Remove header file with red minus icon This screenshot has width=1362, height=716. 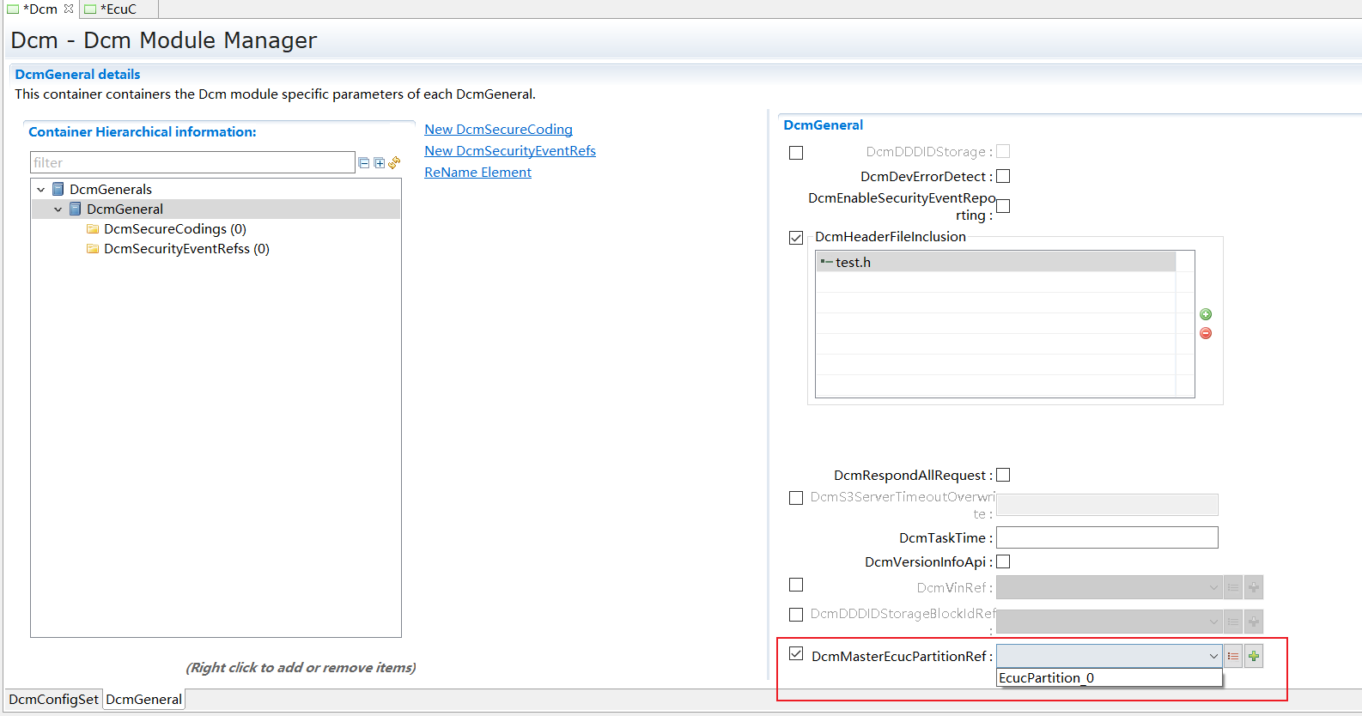pyautogui.click(x=1206, y=333)
